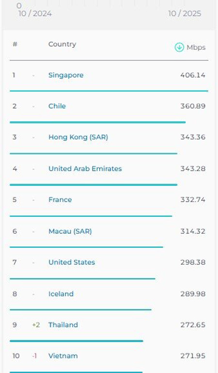Open the United Arab Emirates link
218x373 pixels.
pyautogui.click(x=85, y=169)
